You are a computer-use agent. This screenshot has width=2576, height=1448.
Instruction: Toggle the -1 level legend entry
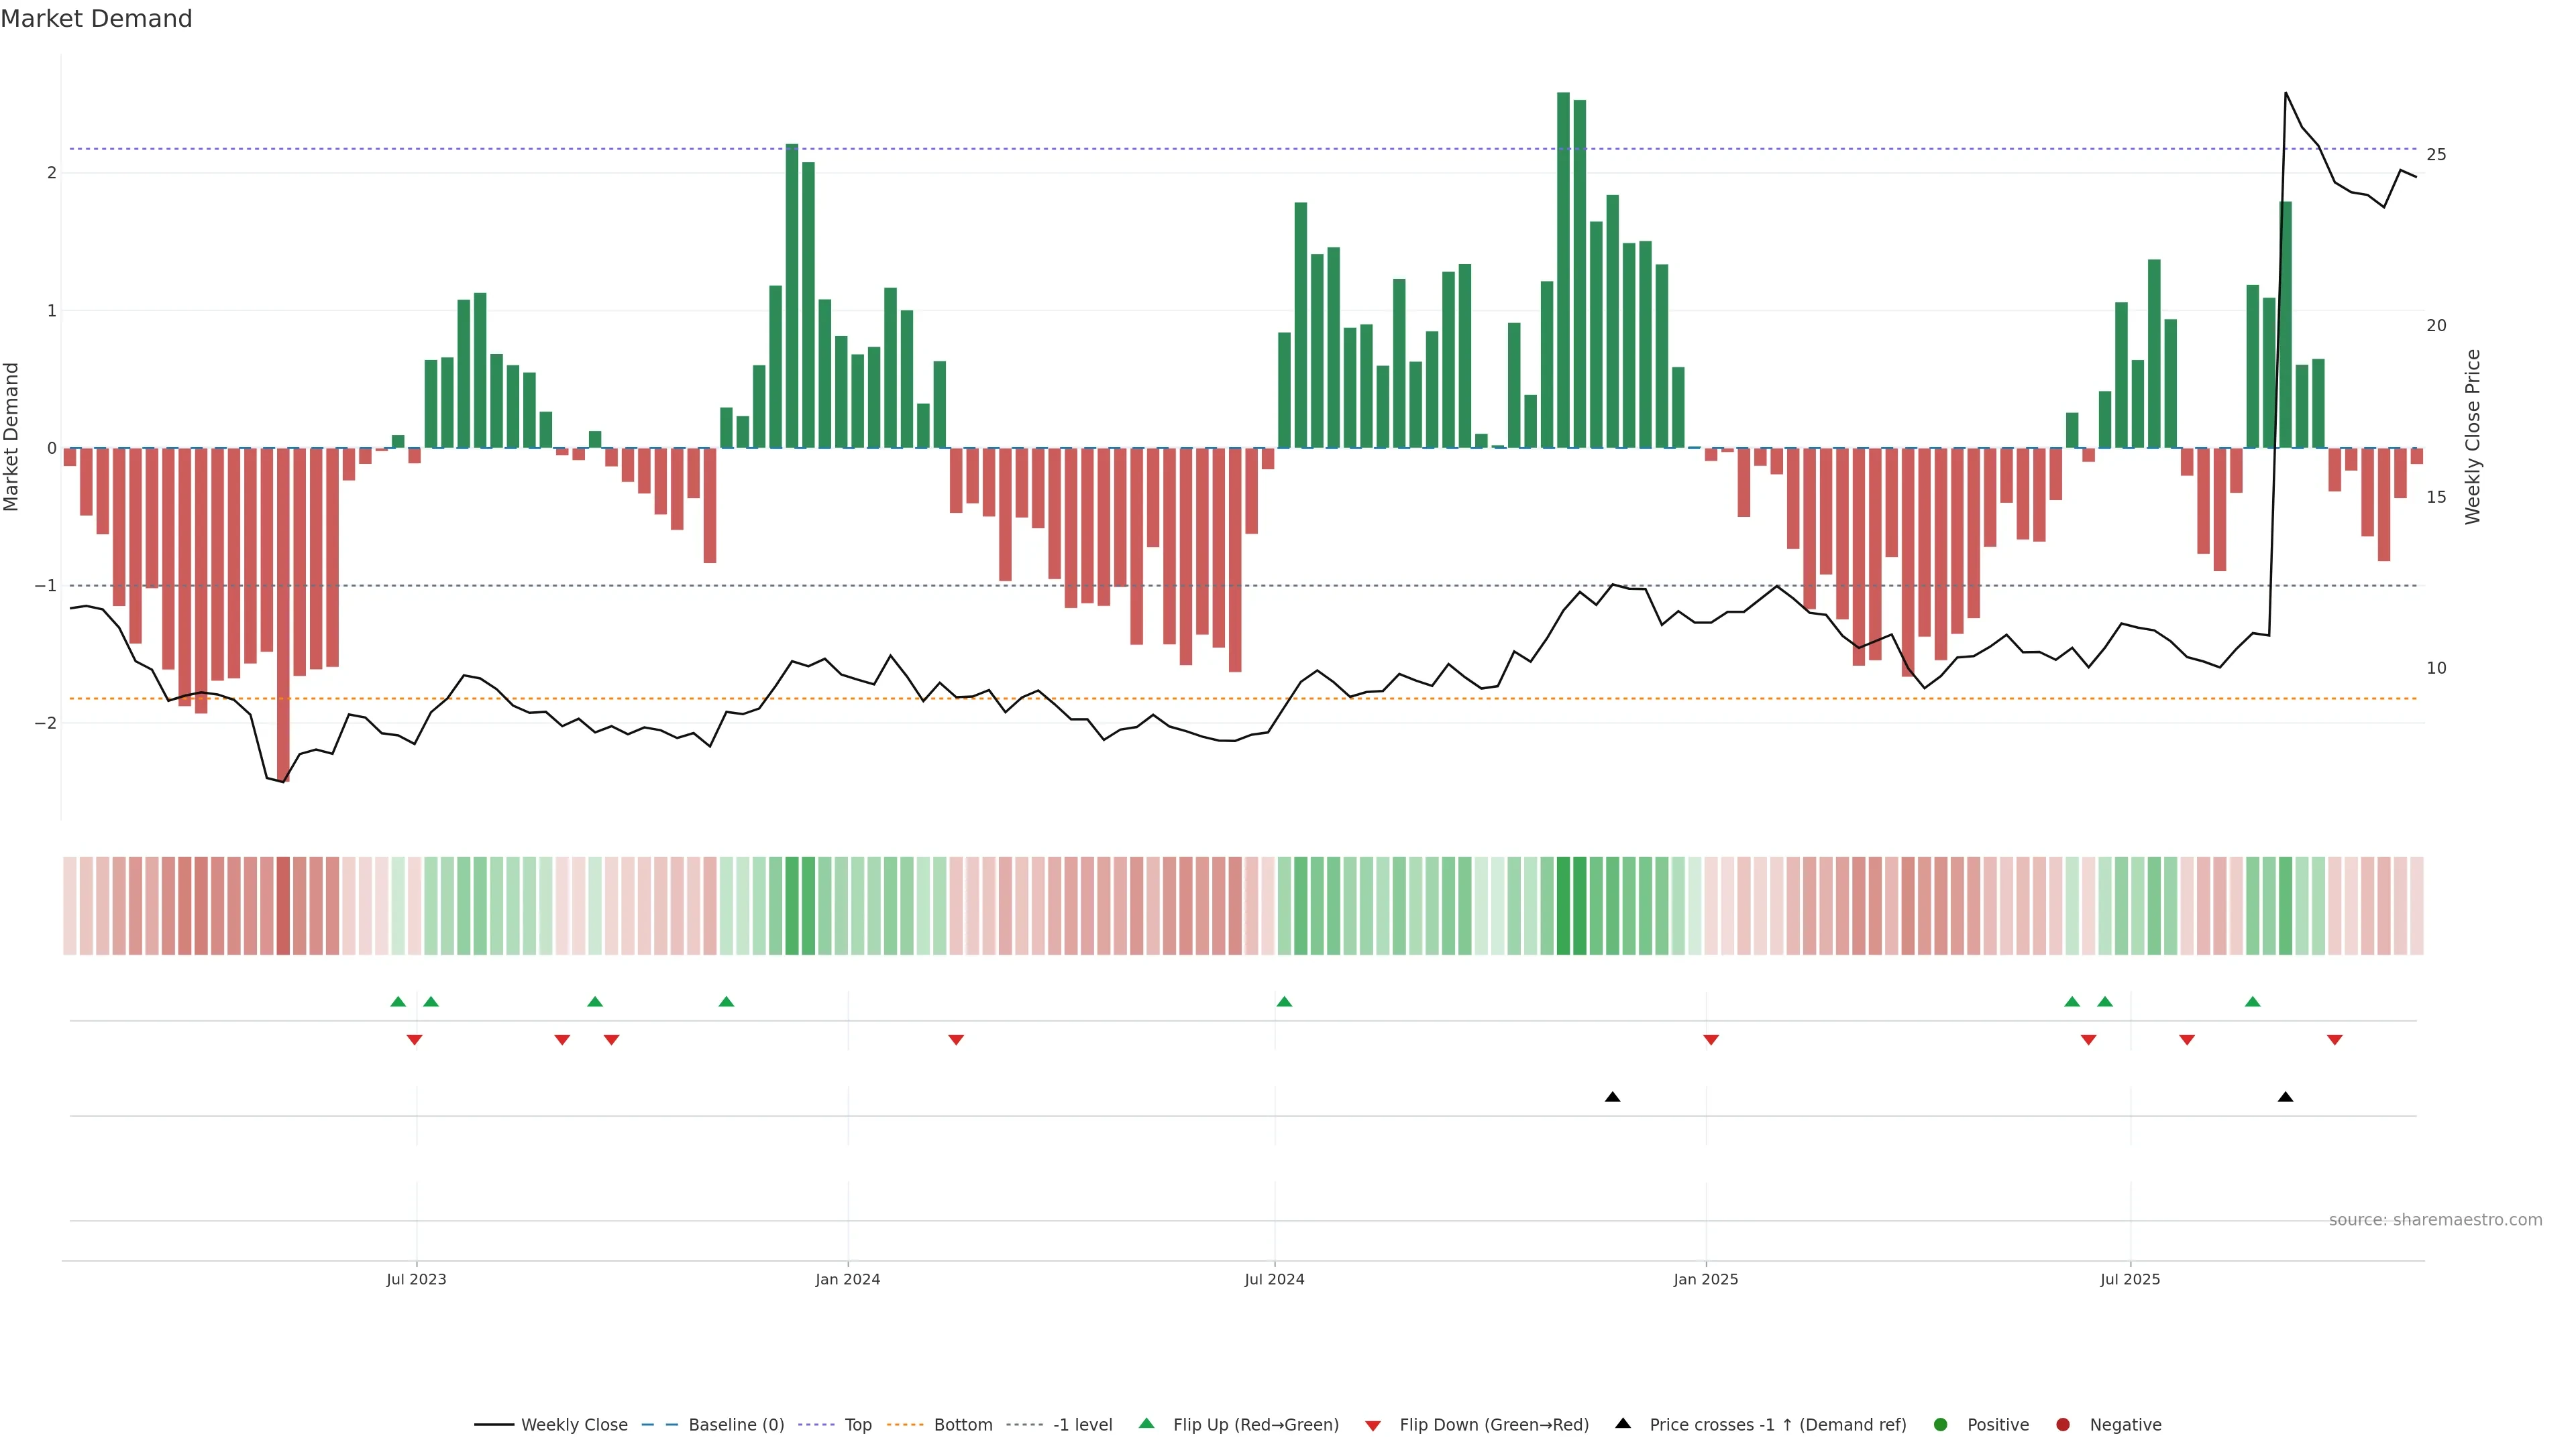(x=1082, y=1425)
